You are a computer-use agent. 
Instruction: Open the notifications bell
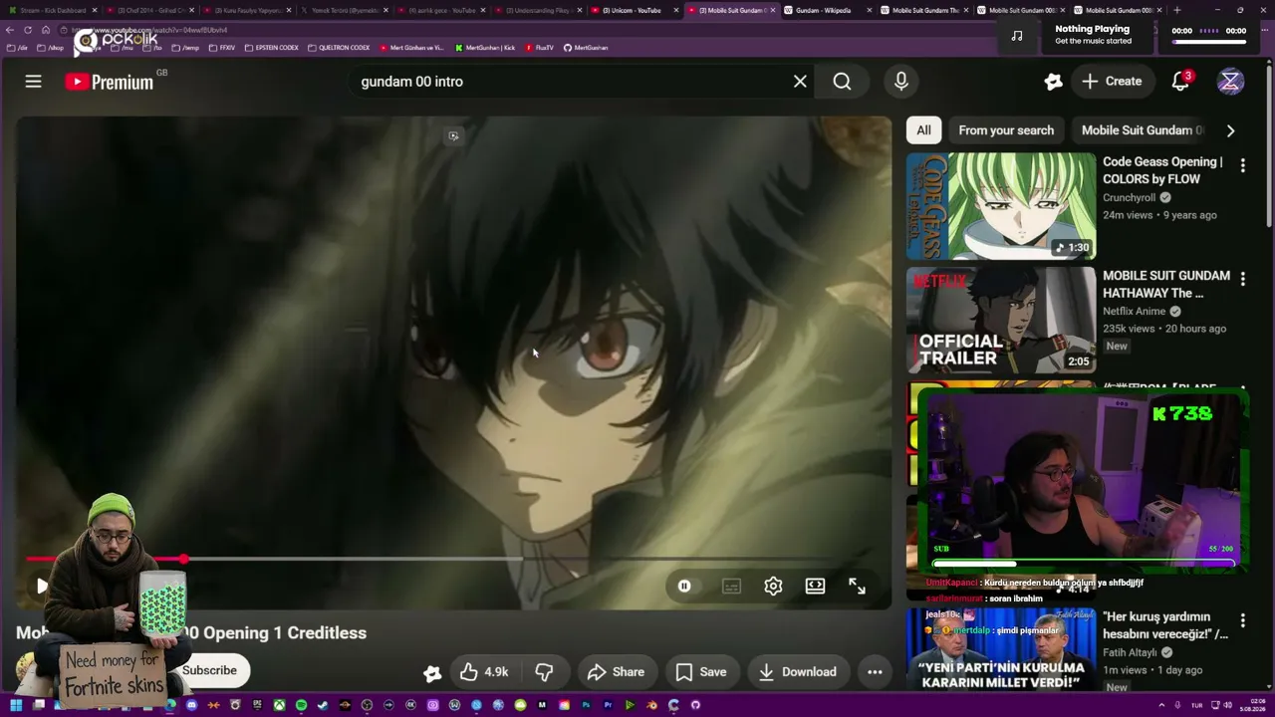click(1180, 82)
